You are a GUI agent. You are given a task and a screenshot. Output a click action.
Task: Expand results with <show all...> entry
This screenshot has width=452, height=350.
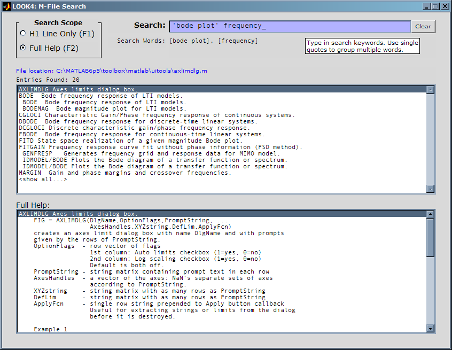coord(43,180)
